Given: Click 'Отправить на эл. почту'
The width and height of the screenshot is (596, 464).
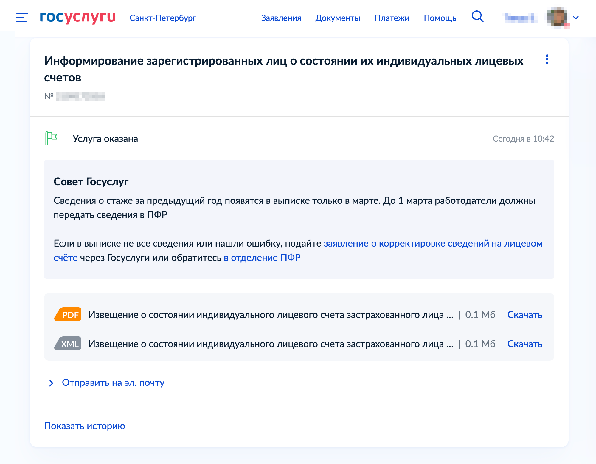Looking at the screenshot, I should pos(113,383).
